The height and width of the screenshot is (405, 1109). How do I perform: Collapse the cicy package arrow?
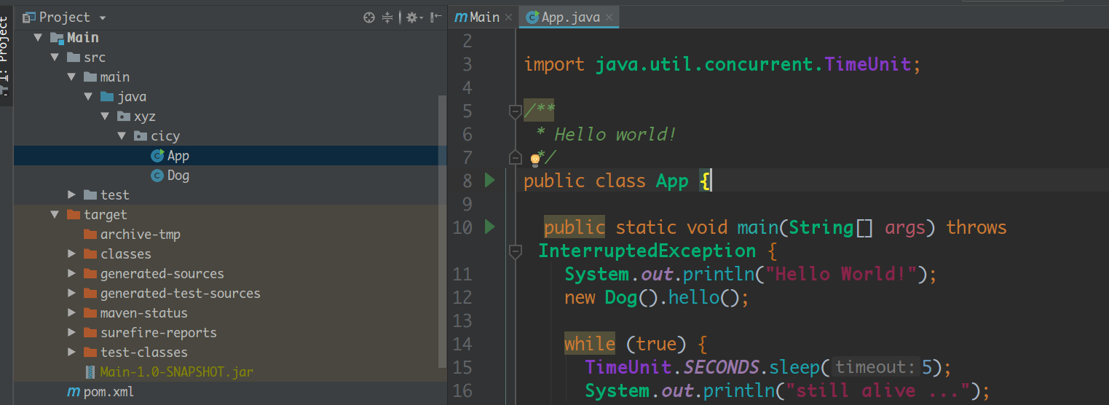[x=122, y=135]
